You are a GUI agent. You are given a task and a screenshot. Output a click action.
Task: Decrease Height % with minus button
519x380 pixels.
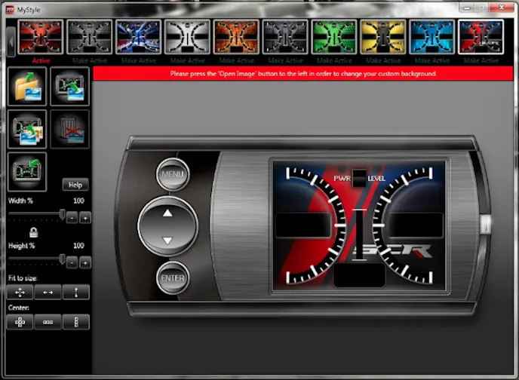click(x=72, y=262)
